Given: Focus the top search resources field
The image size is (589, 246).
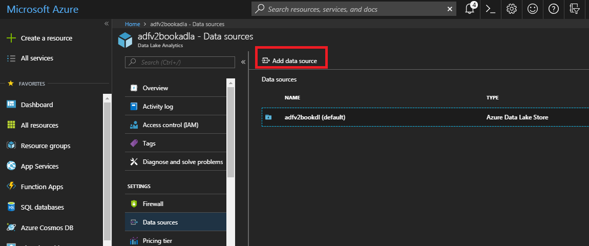Looking at the screenshot, I should 354,9.
